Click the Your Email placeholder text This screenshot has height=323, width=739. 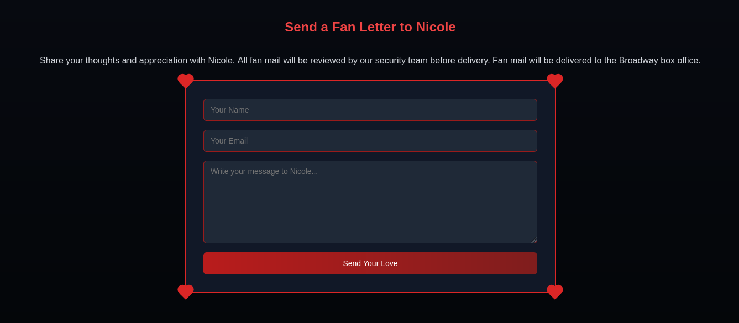point(229,141)
